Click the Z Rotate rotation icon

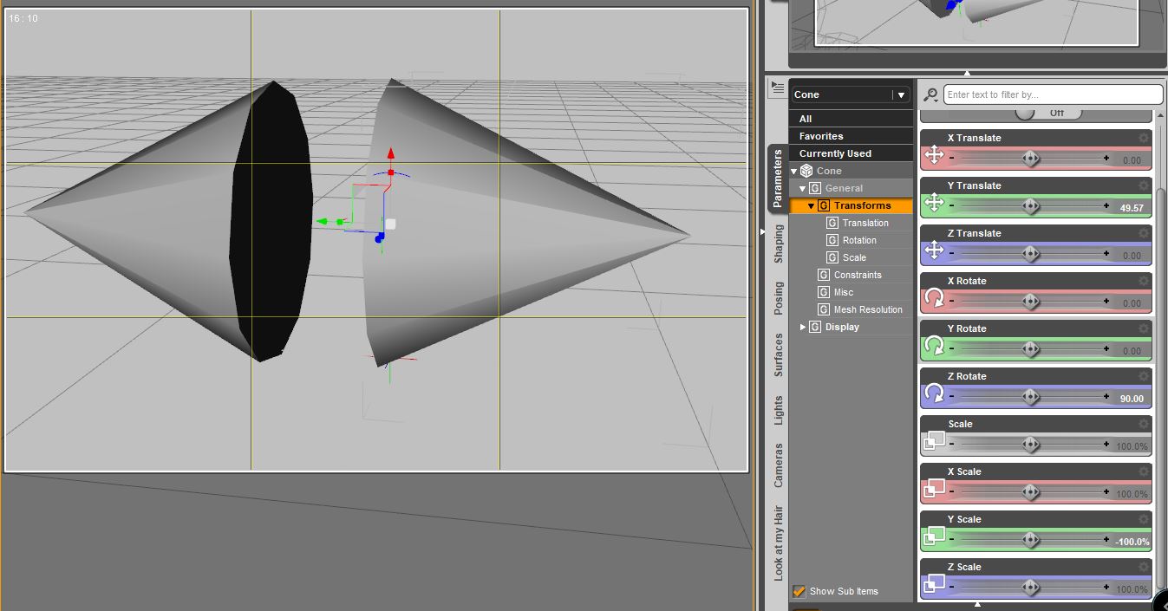(x=934, y=393)
